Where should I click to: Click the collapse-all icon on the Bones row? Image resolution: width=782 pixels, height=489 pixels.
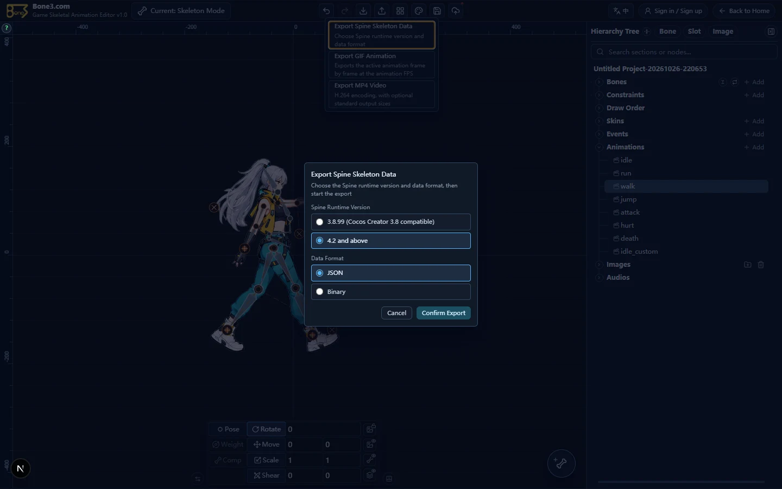tap(722, 82)
